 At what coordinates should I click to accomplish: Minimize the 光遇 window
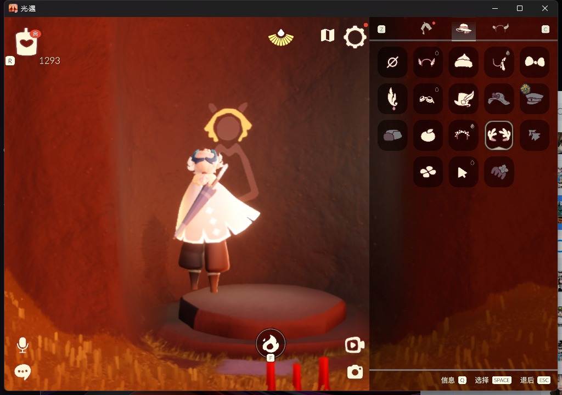pyautogui.click(x=495, y=8)
